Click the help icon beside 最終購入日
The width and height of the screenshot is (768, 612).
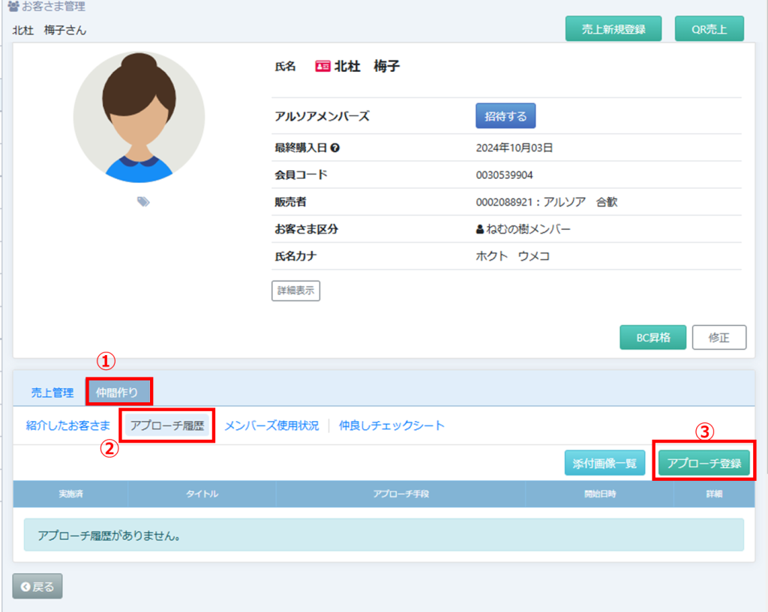coord(335,148)
